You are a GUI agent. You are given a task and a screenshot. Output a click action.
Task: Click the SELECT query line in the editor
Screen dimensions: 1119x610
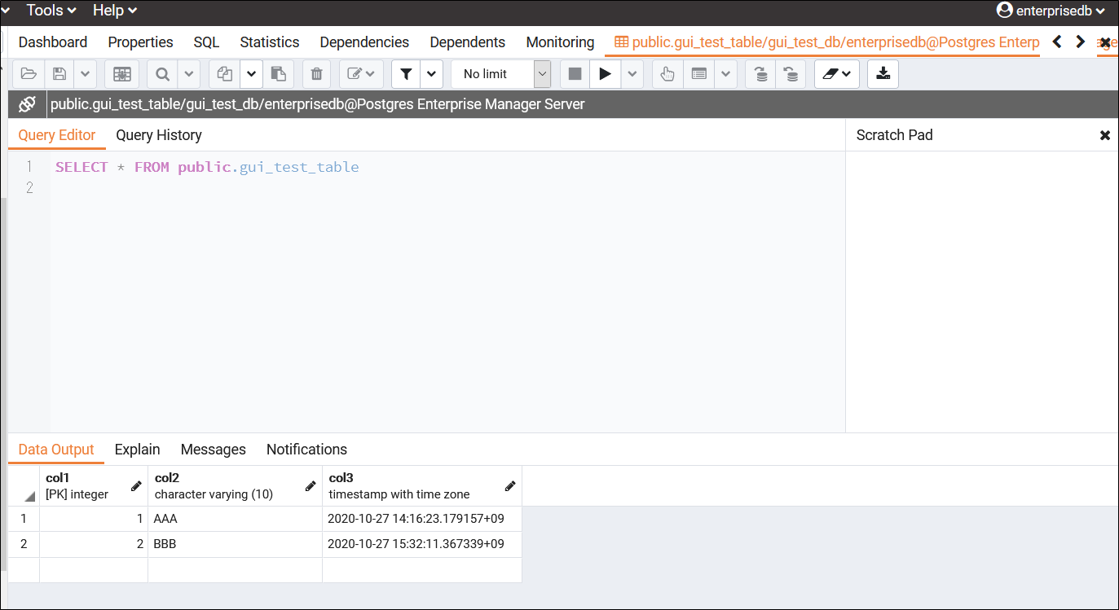[x=207, y=167]
